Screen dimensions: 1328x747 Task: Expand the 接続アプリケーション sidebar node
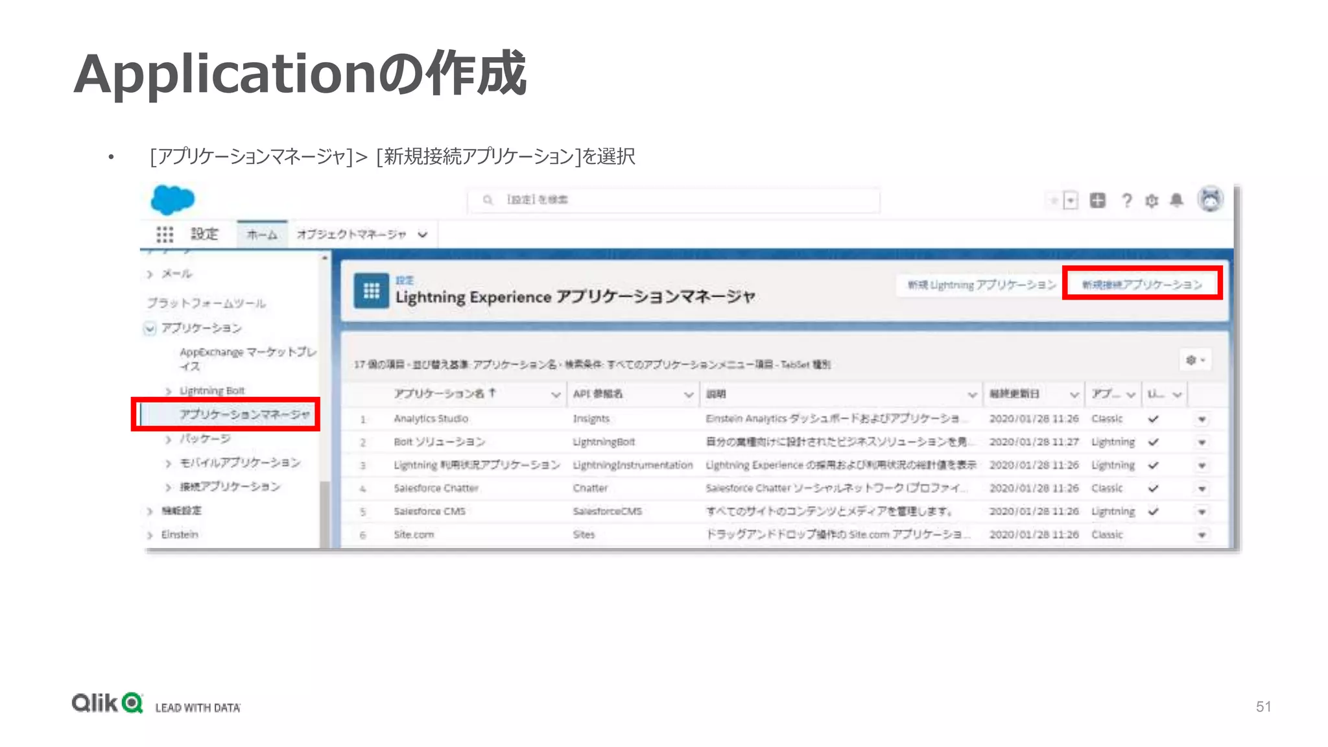[x=169, y=487]
